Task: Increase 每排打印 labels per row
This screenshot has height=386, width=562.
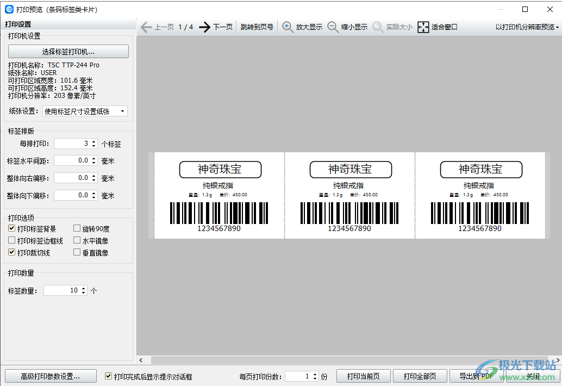Action: coord(94,141)
